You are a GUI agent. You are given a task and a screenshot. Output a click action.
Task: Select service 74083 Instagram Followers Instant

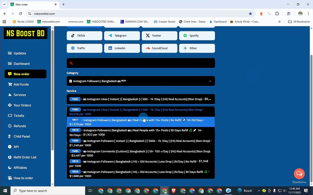[x=141, y=143]
